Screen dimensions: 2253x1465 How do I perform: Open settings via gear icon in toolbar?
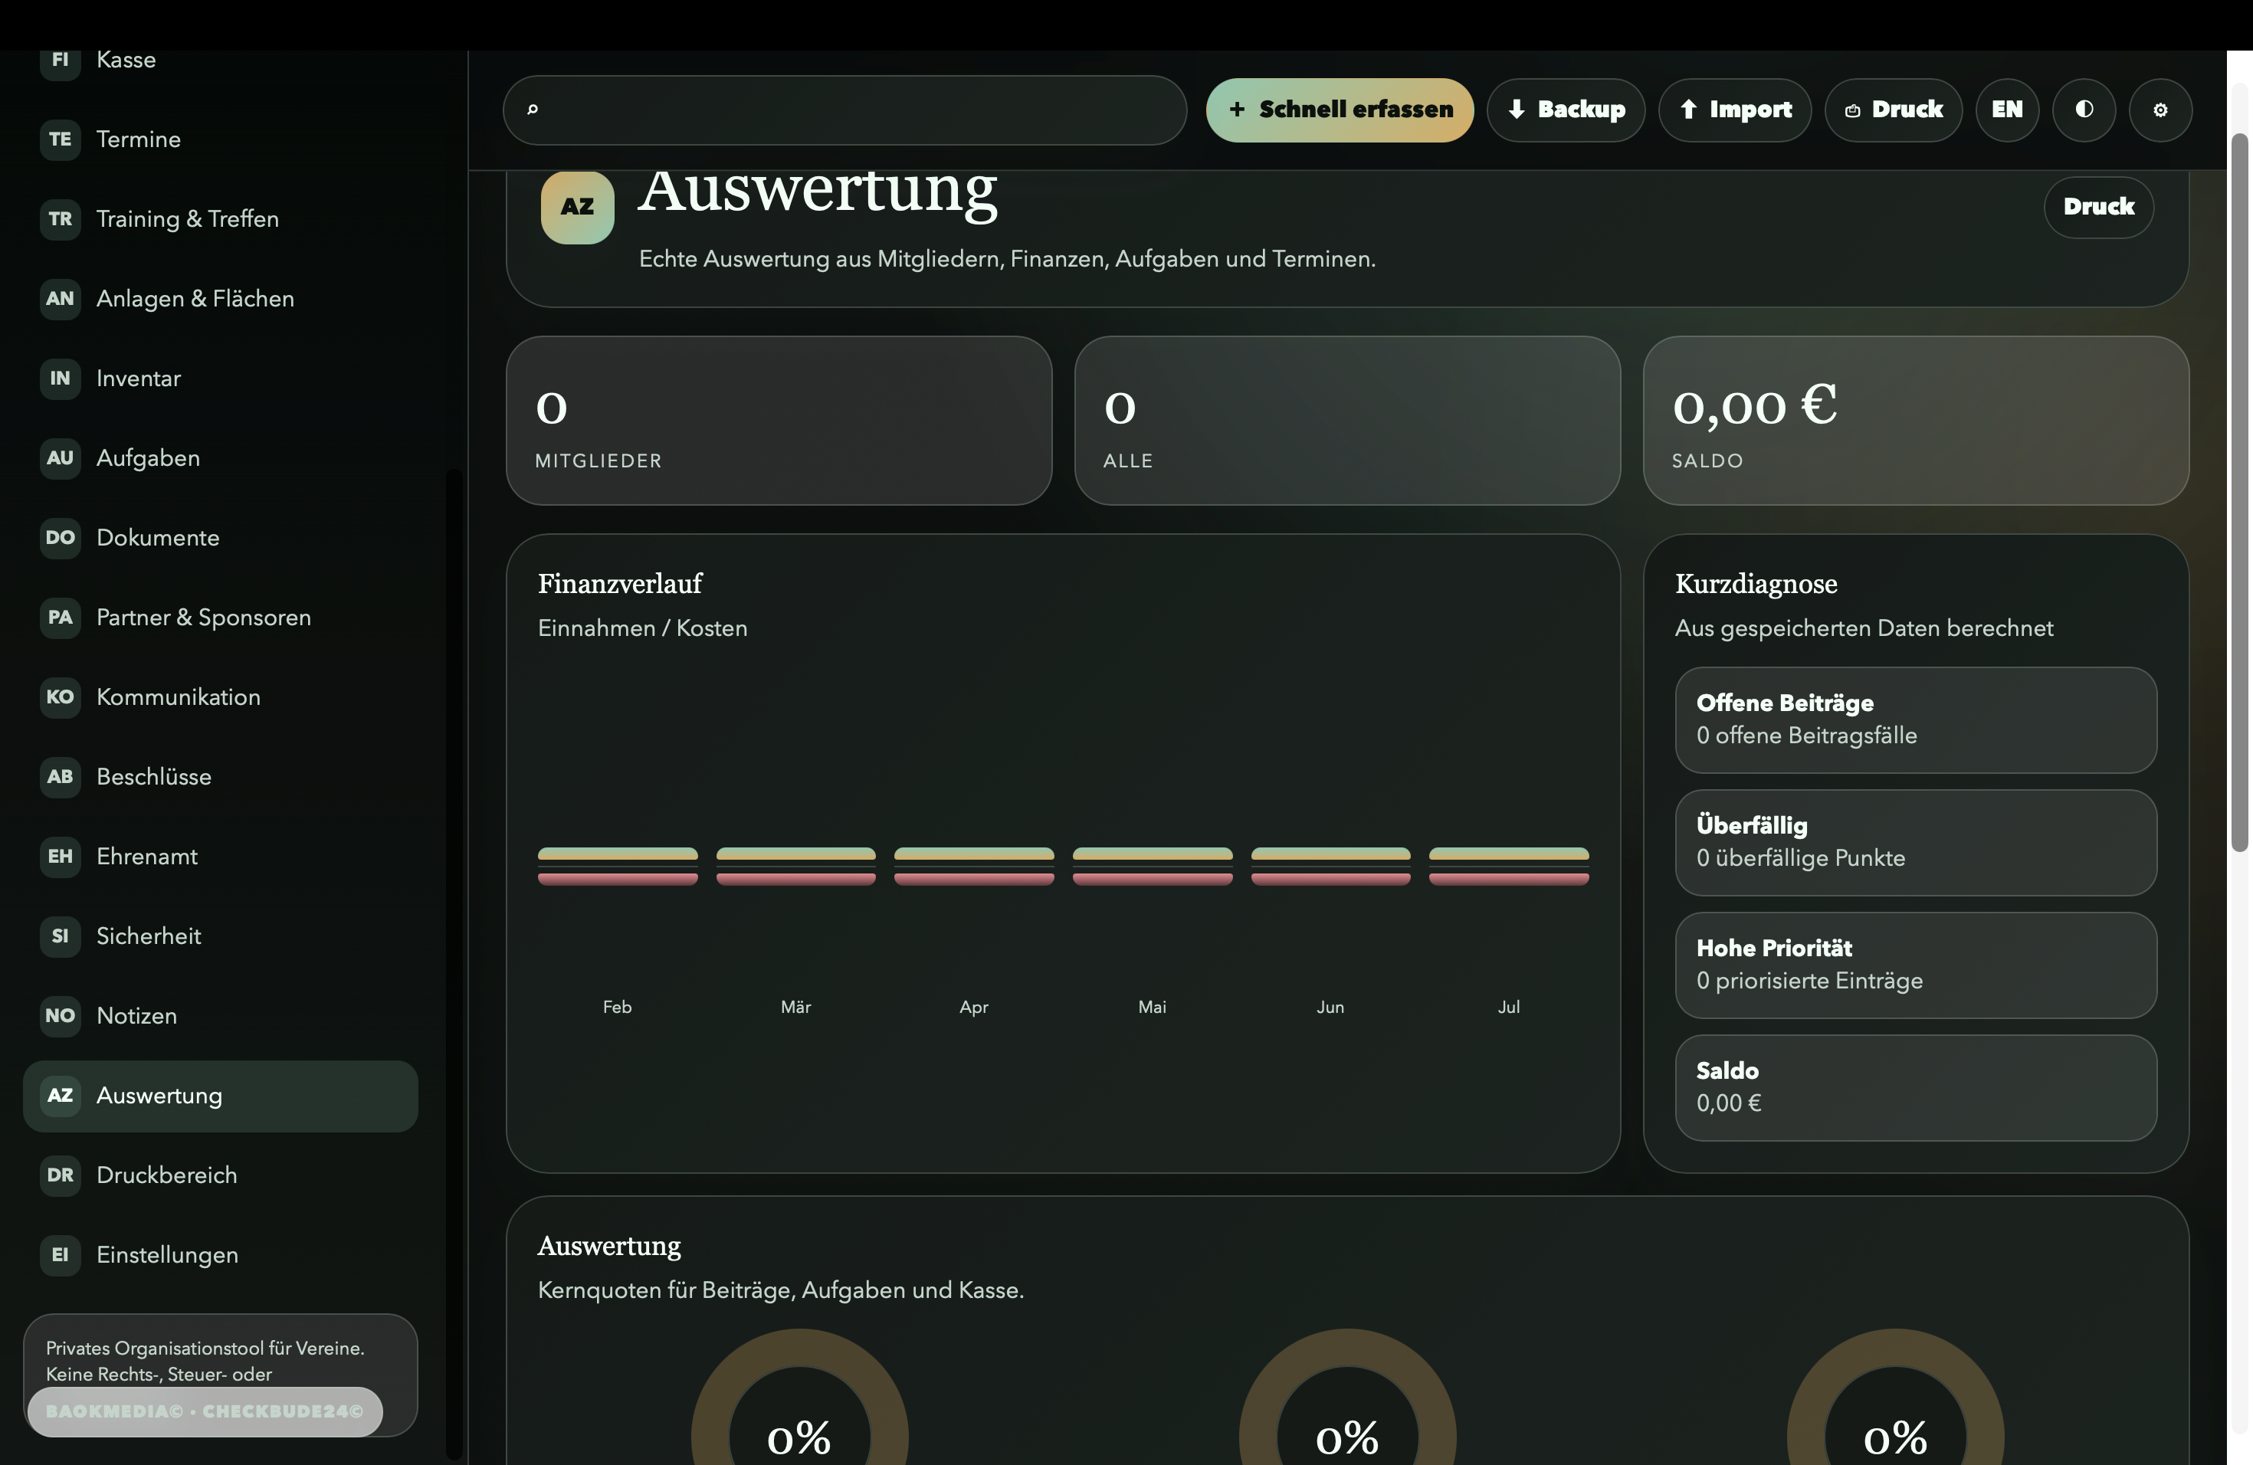tap(2160, 110)
